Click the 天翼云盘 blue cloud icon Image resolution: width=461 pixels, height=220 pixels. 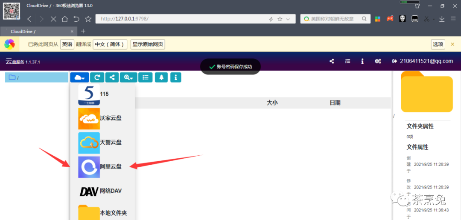89,143
